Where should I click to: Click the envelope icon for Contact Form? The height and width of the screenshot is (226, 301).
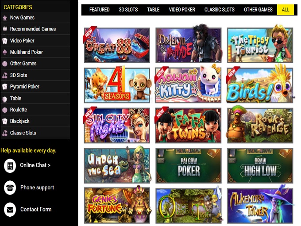(10, 210)
